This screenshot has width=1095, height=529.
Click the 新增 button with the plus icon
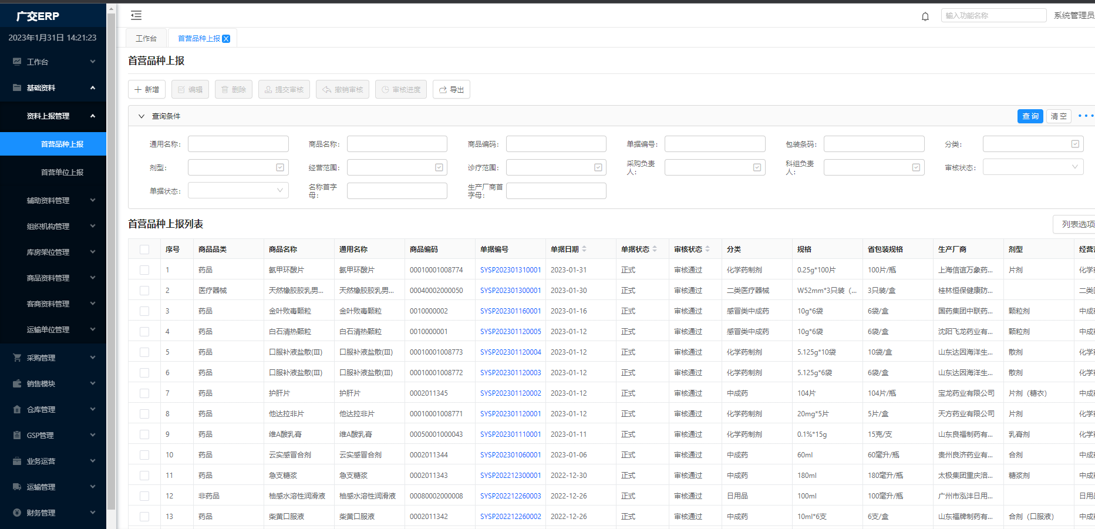click(147, 89)
